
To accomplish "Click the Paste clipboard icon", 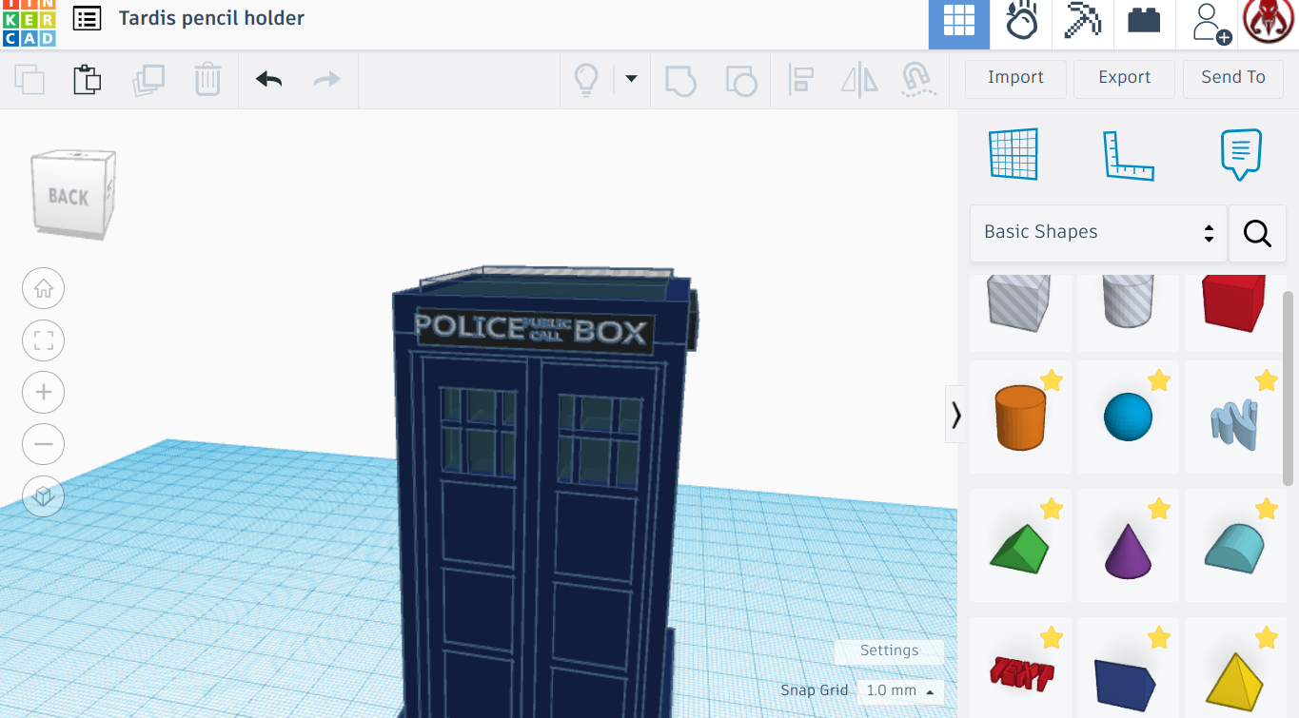I will [88, 80].
